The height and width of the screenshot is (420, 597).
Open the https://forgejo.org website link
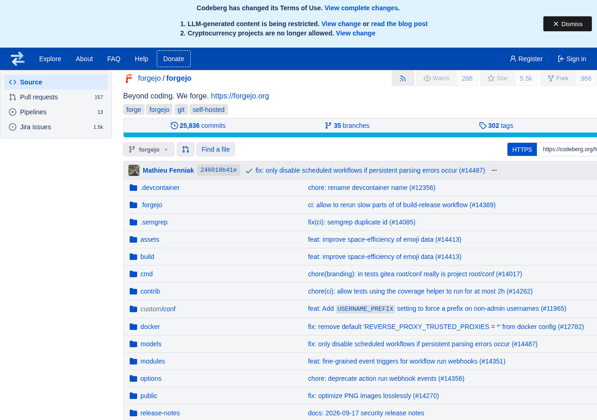(240, 96)
